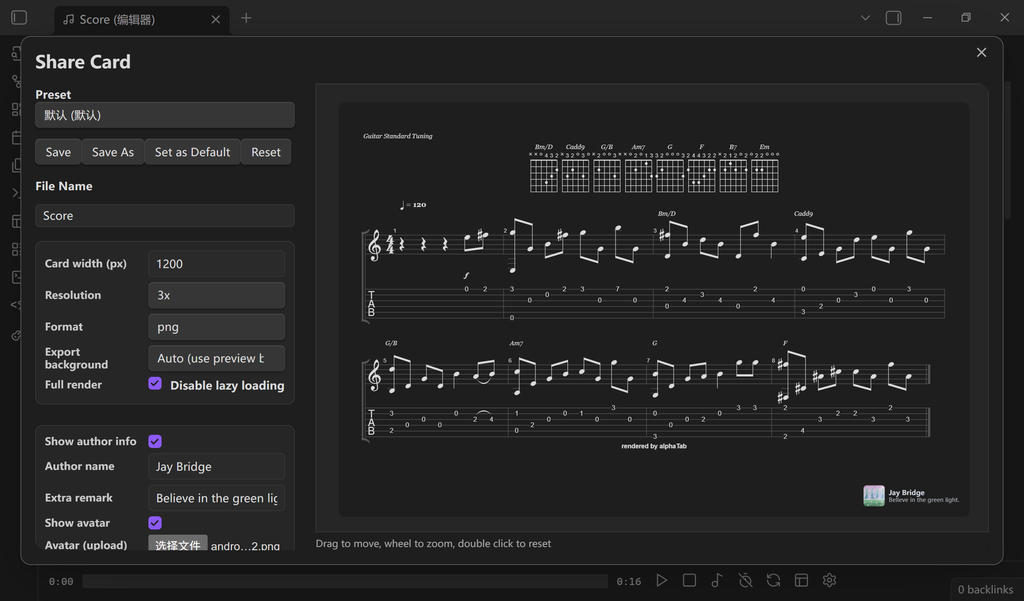
Task: Close the Share Card dialog
Action: coord(981,52)
